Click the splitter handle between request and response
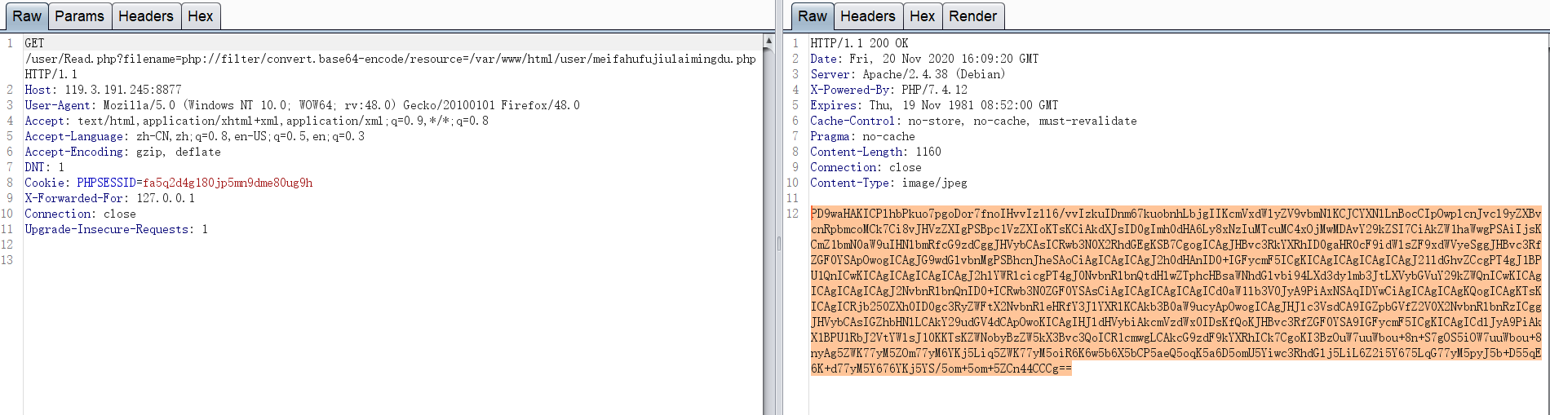Viewport: 1550px width, 415px height. click(778, 243)
